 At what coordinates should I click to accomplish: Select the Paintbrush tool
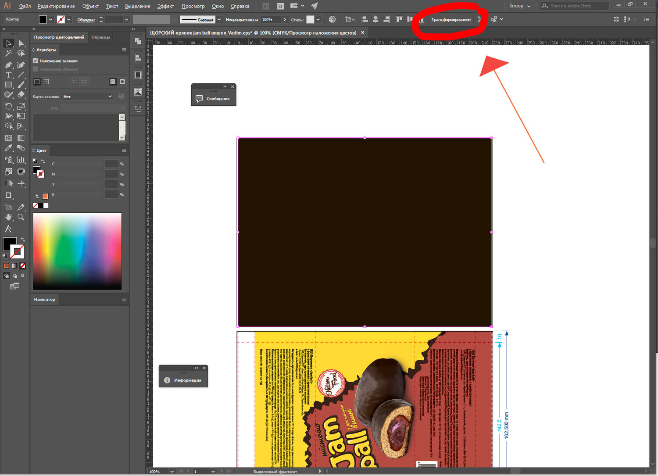tap(21, 85)
